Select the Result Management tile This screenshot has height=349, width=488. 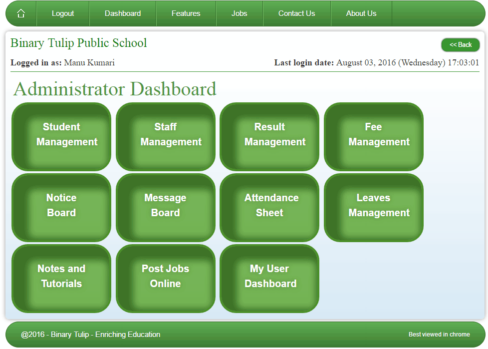(x=269, y=137)
